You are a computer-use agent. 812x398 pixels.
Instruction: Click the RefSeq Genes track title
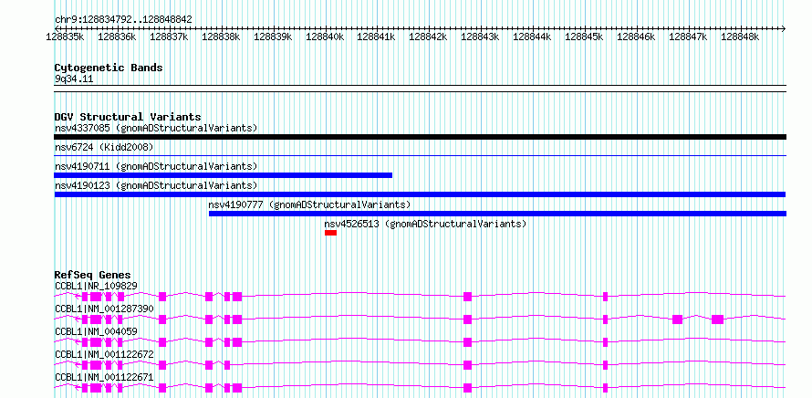(93, 275)
